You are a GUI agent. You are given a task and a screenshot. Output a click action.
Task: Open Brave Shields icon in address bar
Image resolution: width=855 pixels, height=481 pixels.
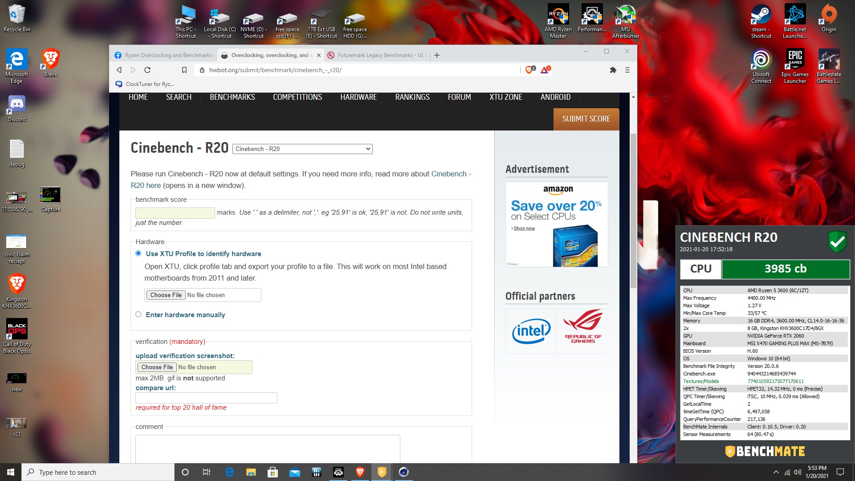(530, 69)
